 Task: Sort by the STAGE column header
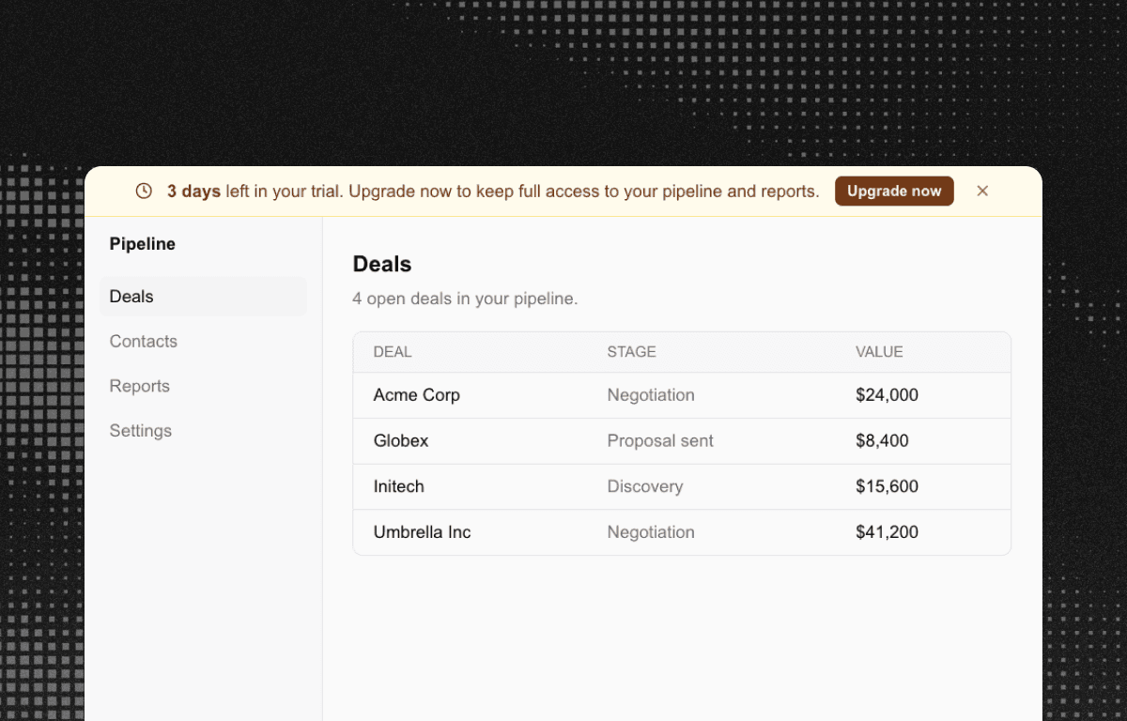[632, 352]
